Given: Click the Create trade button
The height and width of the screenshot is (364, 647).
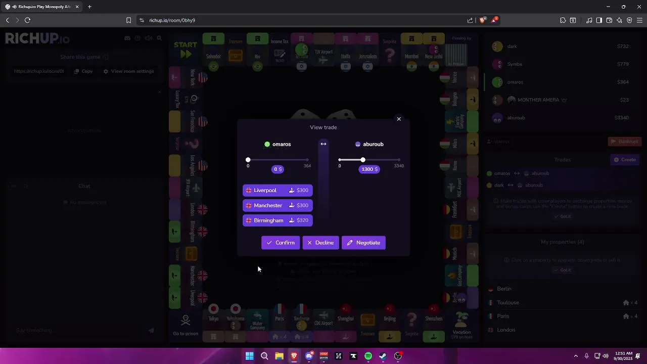Looking at the screenshot, I should coord(625,160).
